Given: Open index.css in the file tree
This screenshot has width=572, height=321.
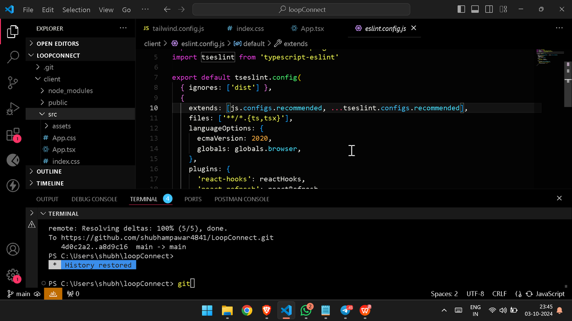Looking at the screenshot, I should tap(81, 161).
